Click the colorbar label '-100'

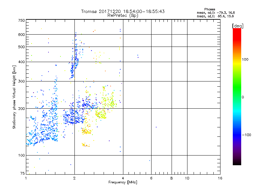[x=246, y=135]
